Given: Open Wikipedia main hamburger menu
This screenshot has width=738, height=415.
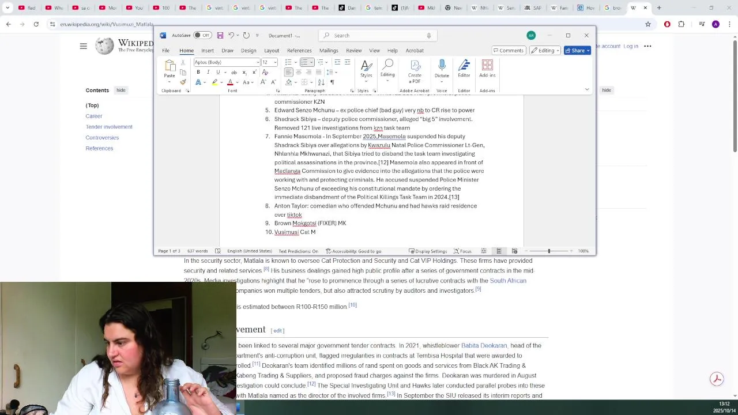Looking at the screenshot, I should coord(83,46).
